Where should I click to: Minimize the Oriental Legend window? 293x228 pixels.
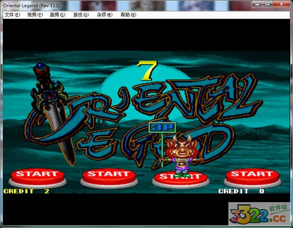click(257, 4)
